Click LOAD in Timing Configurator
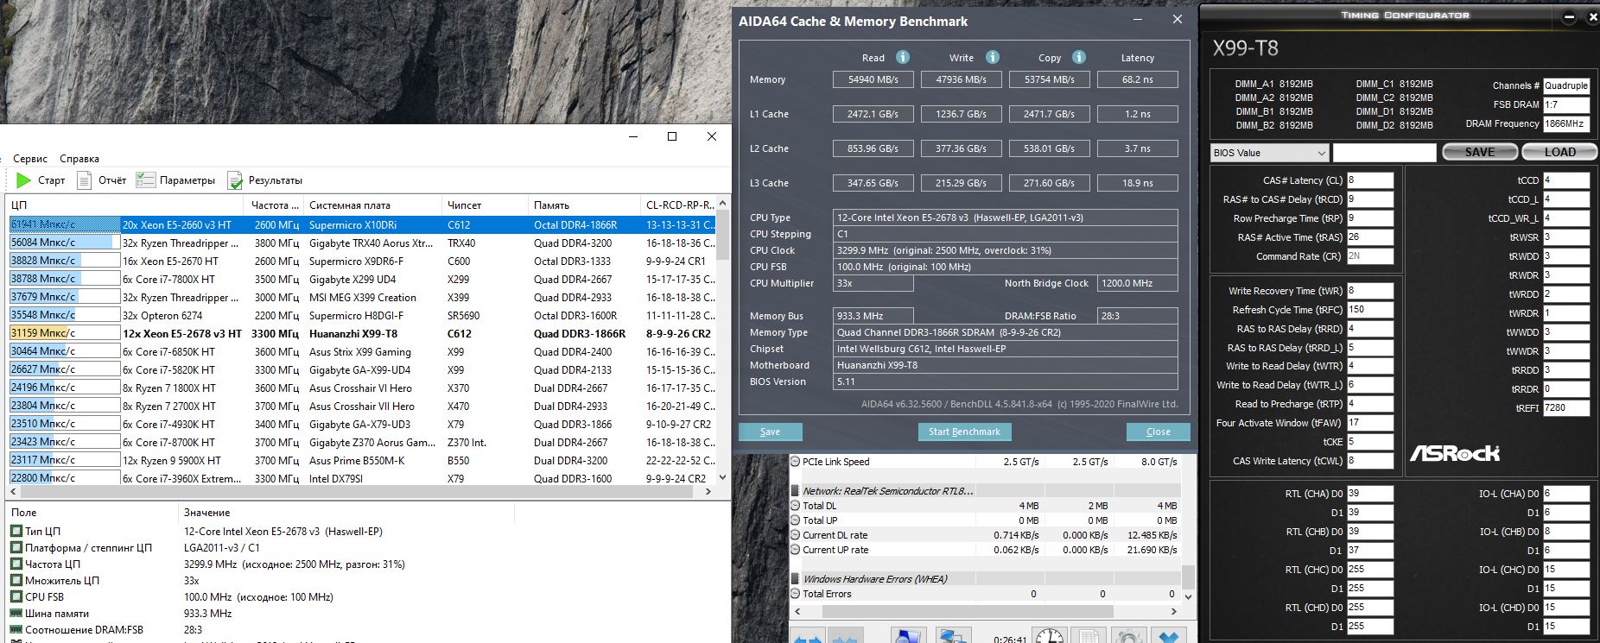Screen dimensions: 1600x643 [1559, 152]
